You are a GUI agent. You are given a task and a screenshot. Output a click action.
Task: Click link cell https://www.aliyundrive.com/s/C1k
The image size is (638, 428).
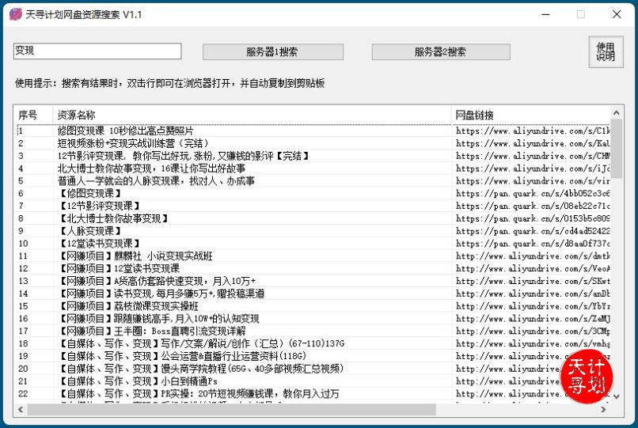tap(533, 131)
